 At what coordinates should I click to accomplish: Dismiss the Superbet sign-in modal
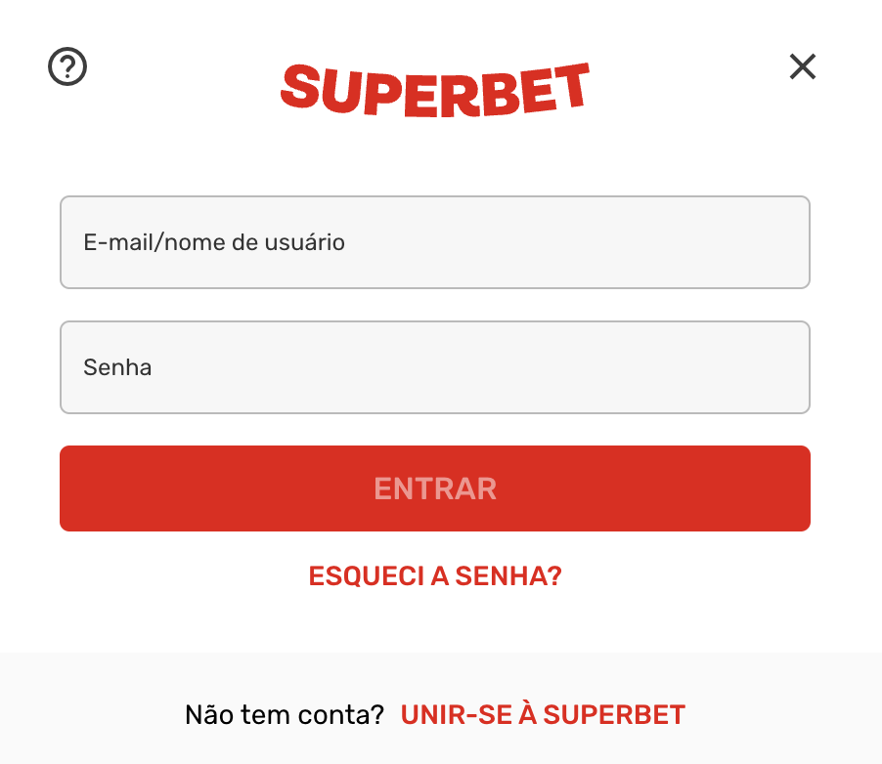pyautogui.click(x=802, y=66)
